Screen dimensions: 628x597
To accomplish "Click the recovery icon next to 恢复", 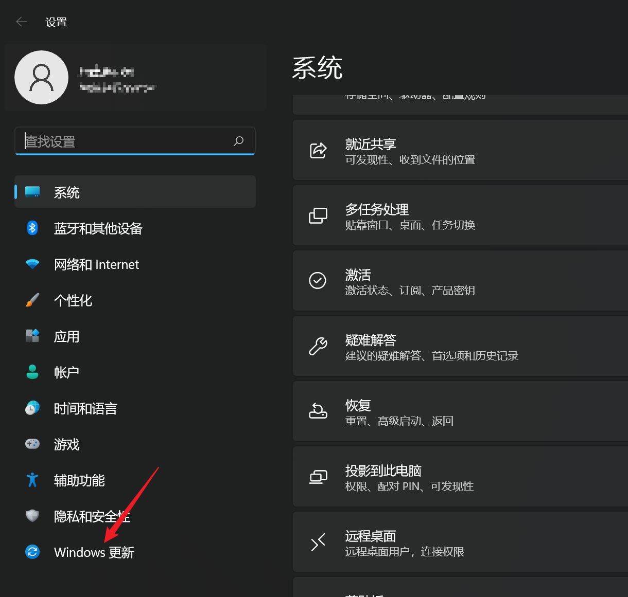I will [318, 411].
